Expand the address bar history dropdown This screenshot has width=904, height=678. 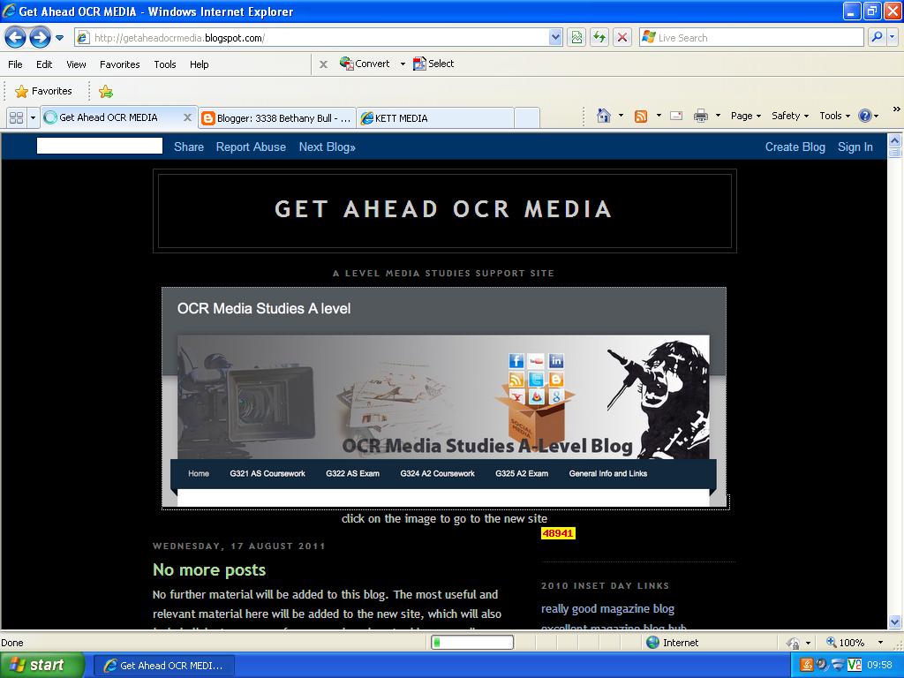tap(555, 38)
